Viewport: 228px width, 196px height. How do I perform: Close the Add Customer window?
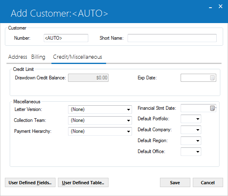[221, 6]
